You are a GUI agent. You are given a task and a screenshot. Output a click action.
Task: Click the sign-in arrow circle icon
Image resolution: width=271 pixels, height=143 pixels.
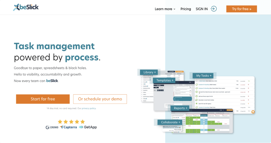point(214,9)
